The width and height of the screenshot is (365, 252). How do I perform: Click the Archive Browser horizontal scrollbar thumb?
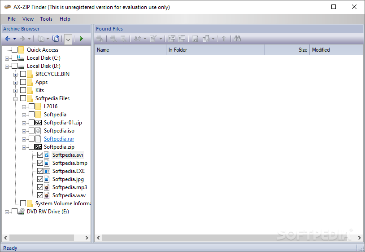pos(42,238)
